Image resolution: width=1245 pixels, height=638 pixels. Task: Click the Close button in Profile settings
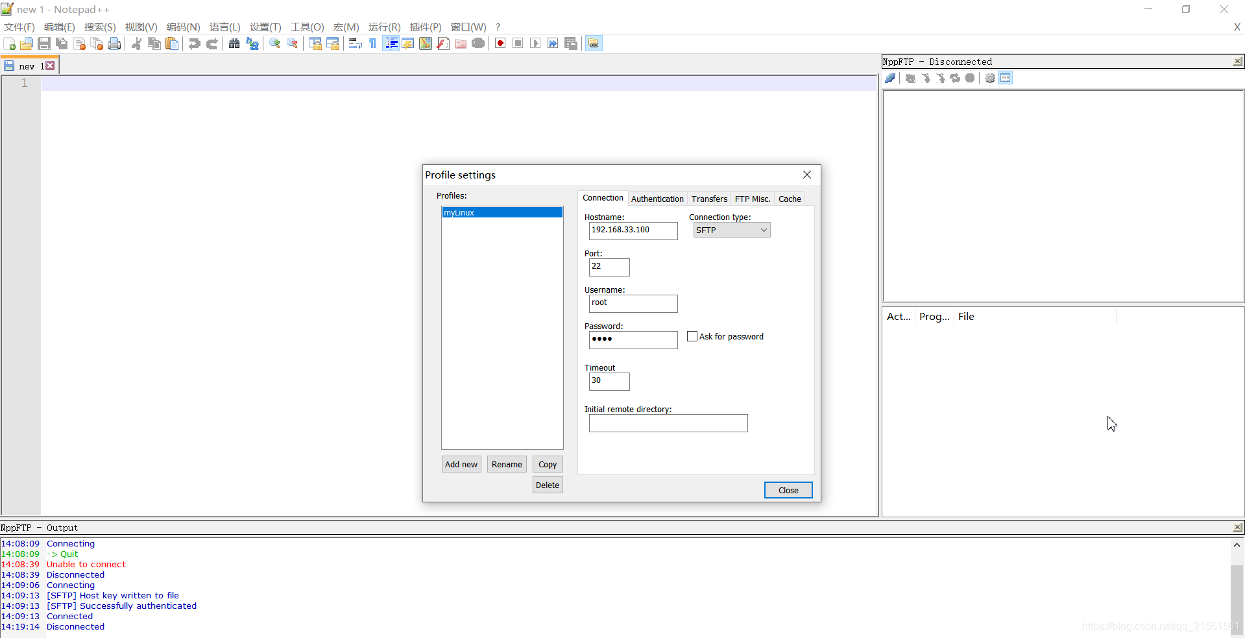point(788,490)
